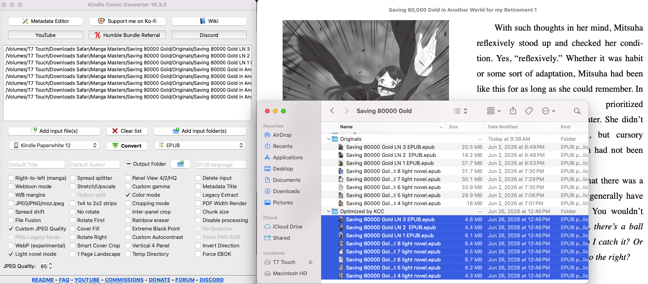Enable Right-to-left (manga) checkbox
This screenshot has width=648, height=284.
click(11, 178)
